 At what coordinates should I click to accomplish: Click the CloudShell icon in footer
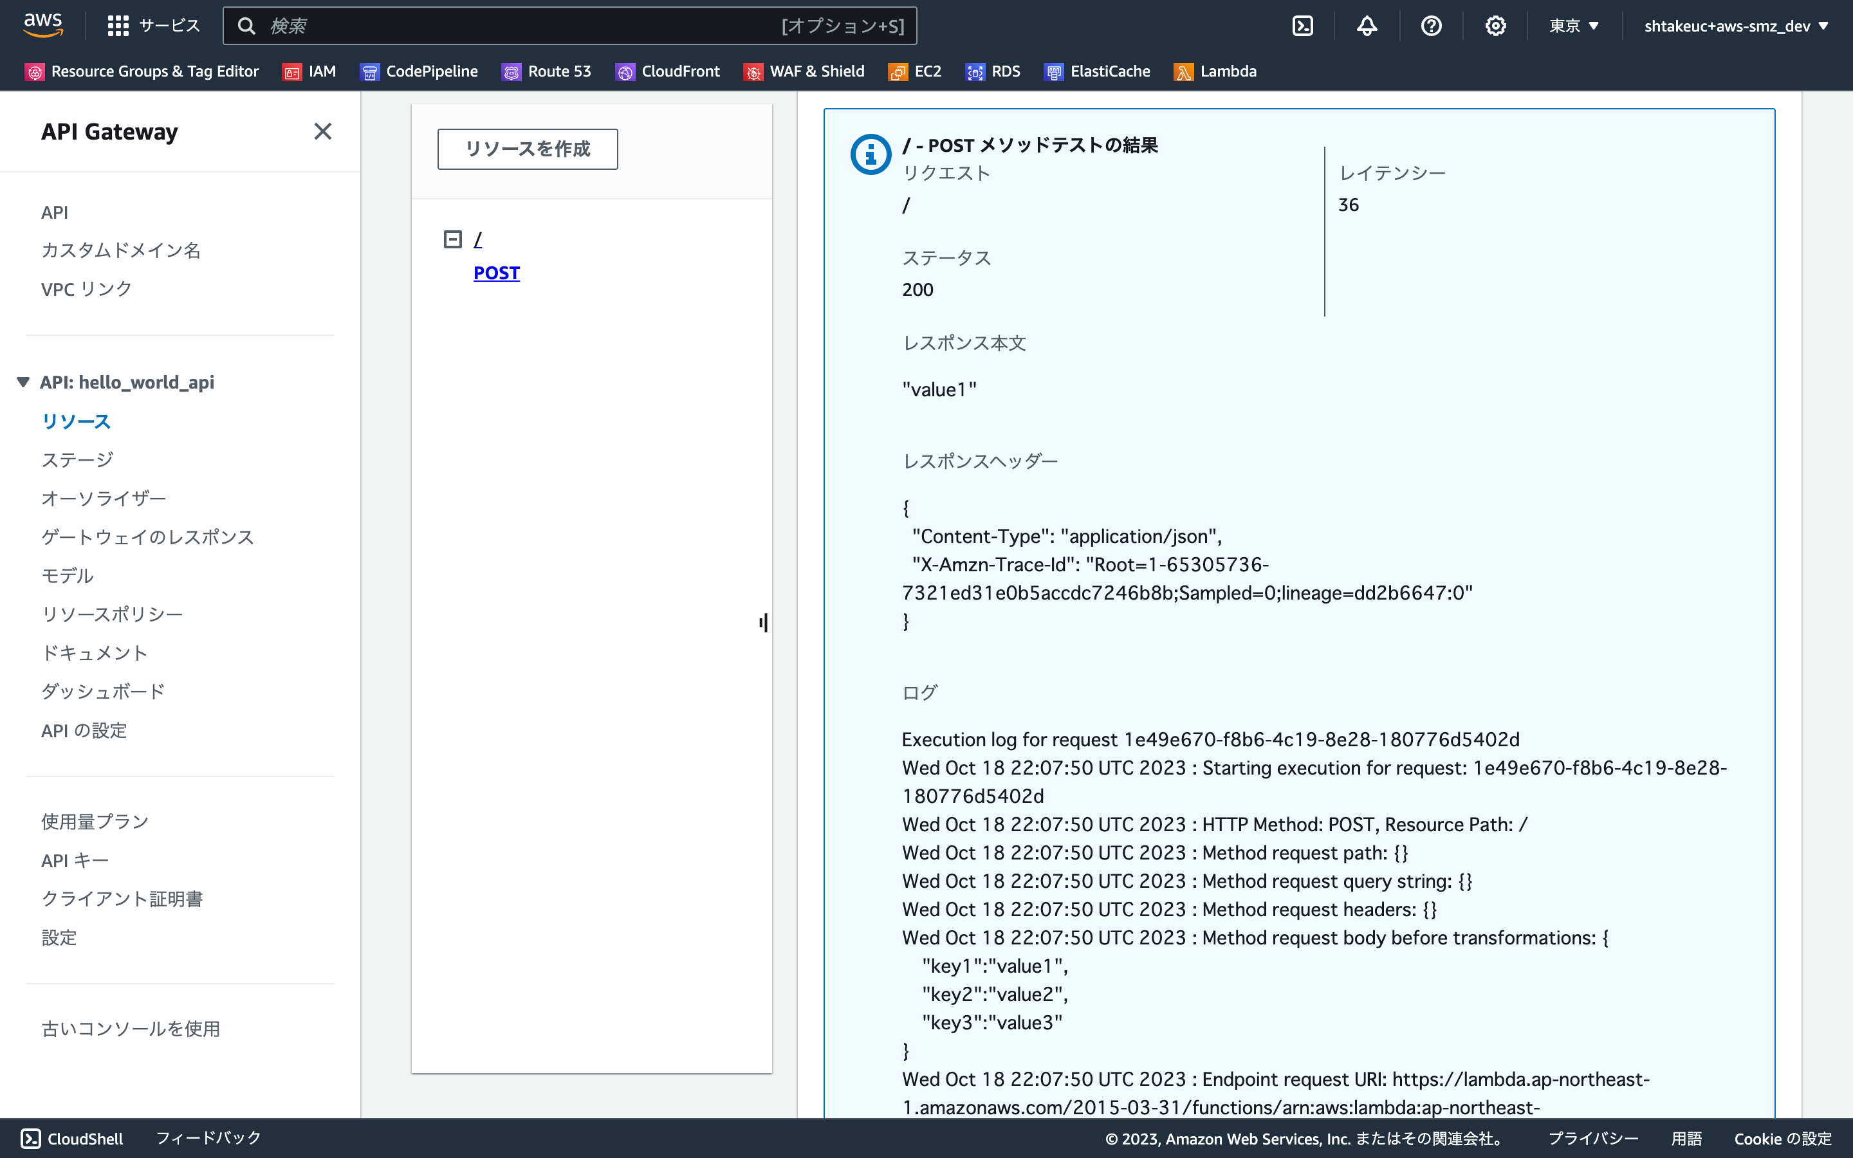pyautogui.click(x=31, y=1139)
